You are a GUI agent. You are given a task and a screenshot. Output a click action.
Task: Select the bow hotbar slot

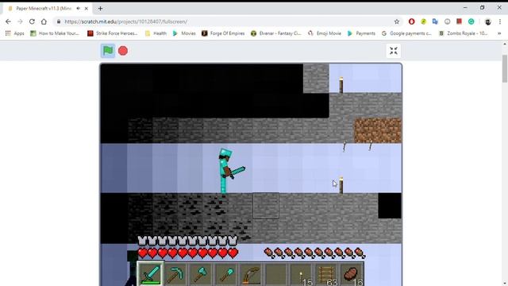coord(251,273)
